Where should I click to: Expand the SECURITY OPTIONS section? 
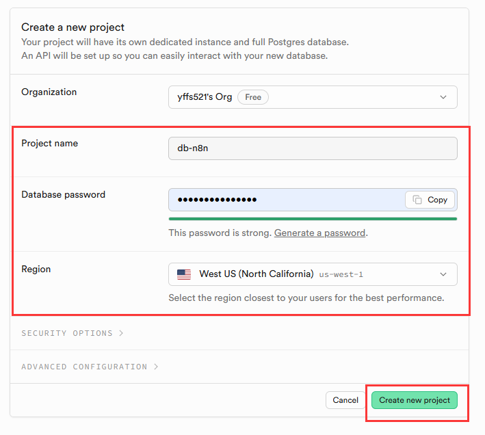(x=67, y=333)
